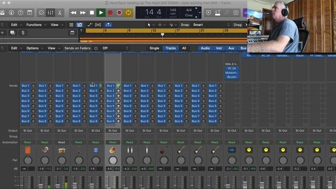Click the pan knob on drum machine channel

point(28,160)
